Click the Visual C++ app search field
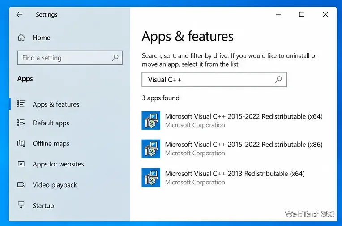The height and width of the screenshot is (226, 342). coord(214,80)
